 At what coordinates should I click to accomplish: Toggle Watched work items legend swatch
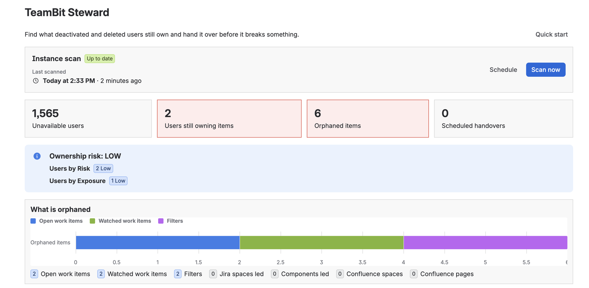(x=93, y=221)
